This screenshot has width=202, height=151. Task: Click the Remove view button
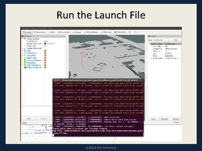(164, 119)
